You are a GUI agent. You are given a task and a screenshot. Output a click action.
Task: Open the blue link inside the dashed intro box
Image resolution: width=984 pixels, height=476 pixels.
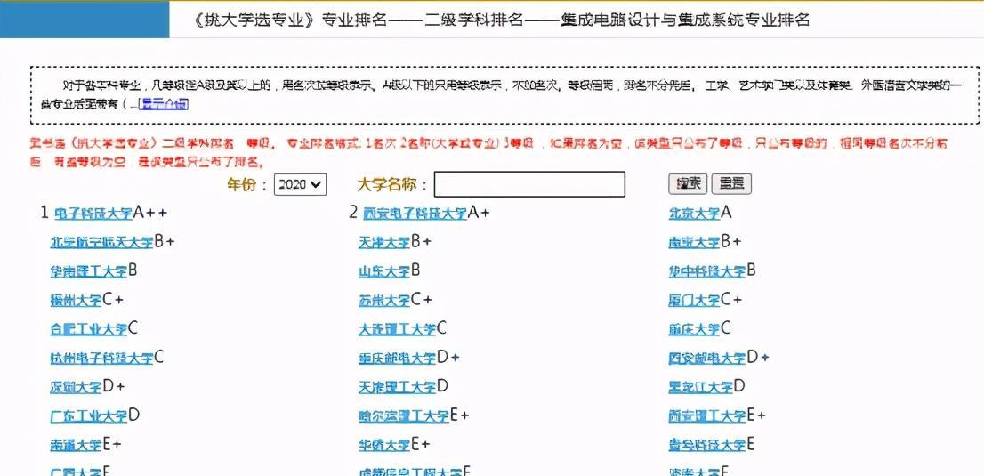click(x=163, y=103)
